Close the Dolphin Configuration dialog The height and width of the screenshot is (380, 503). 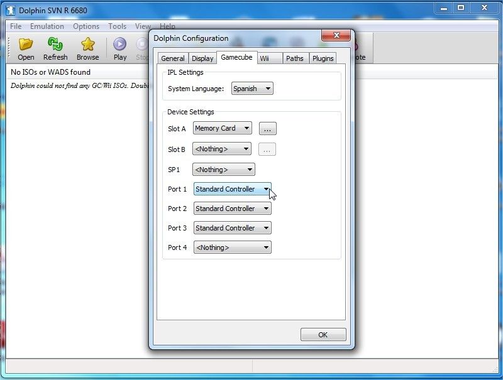(x=336, y=35)
